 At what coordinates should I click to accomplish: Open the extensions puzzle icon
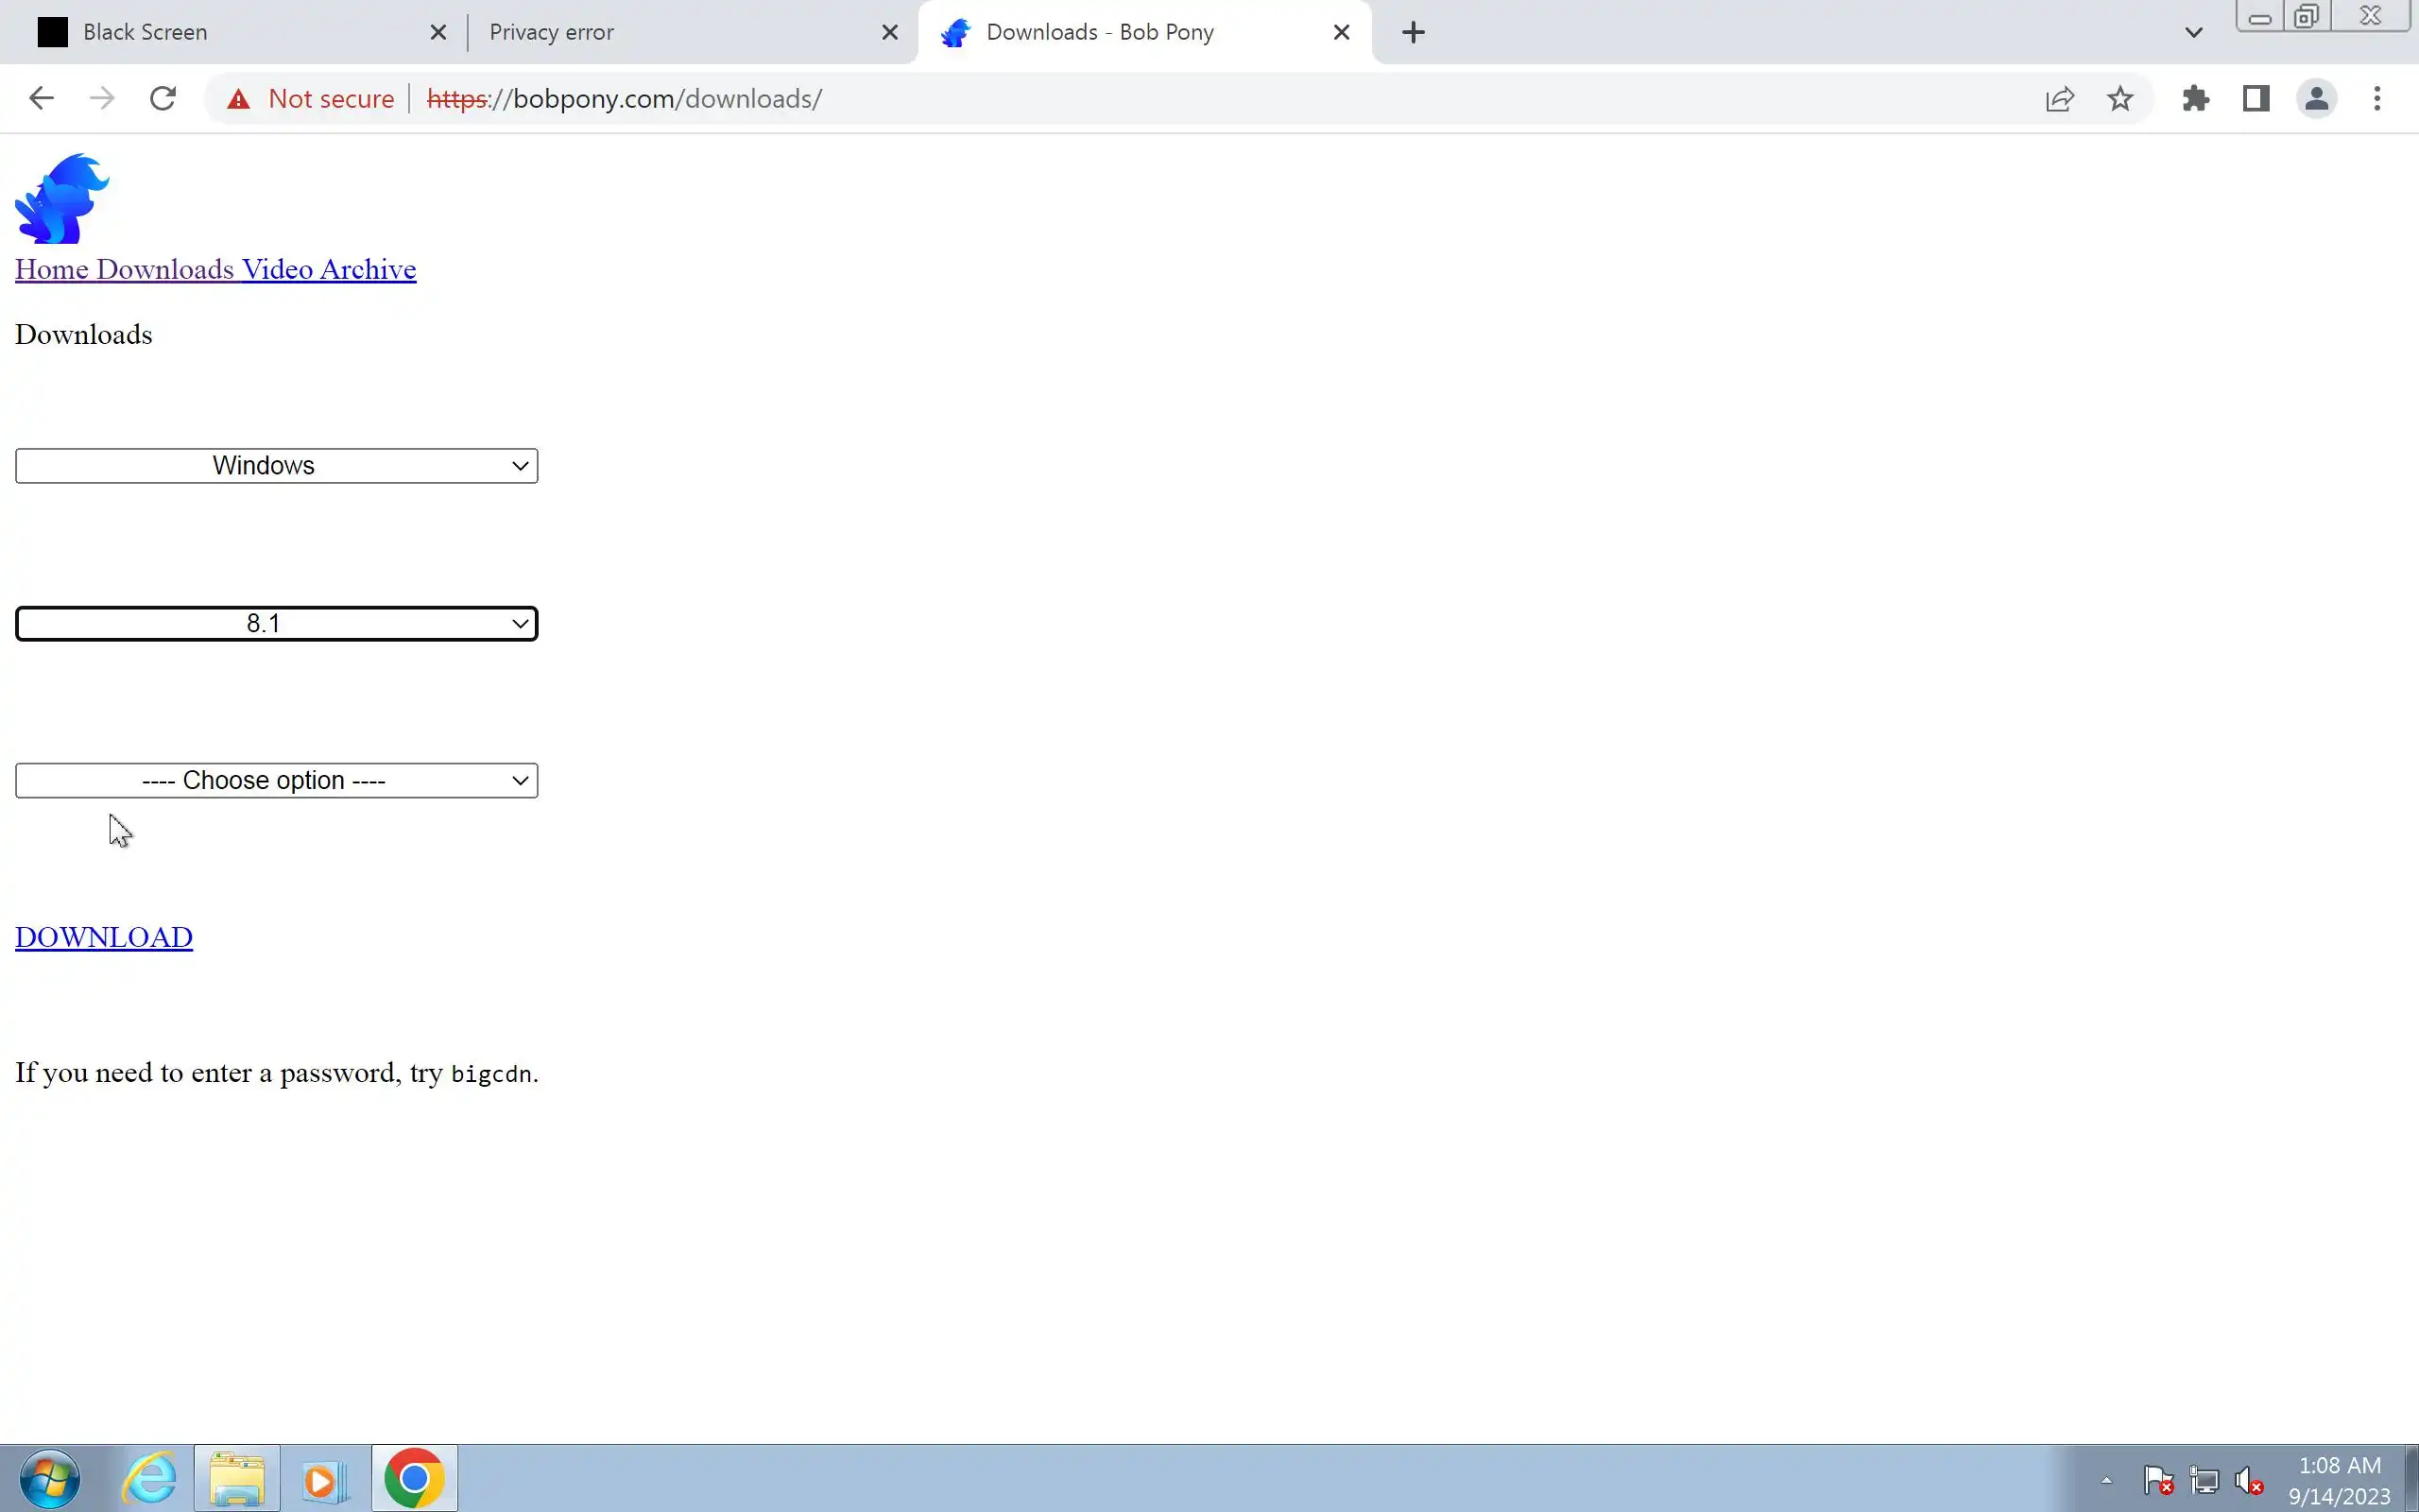2195,98
